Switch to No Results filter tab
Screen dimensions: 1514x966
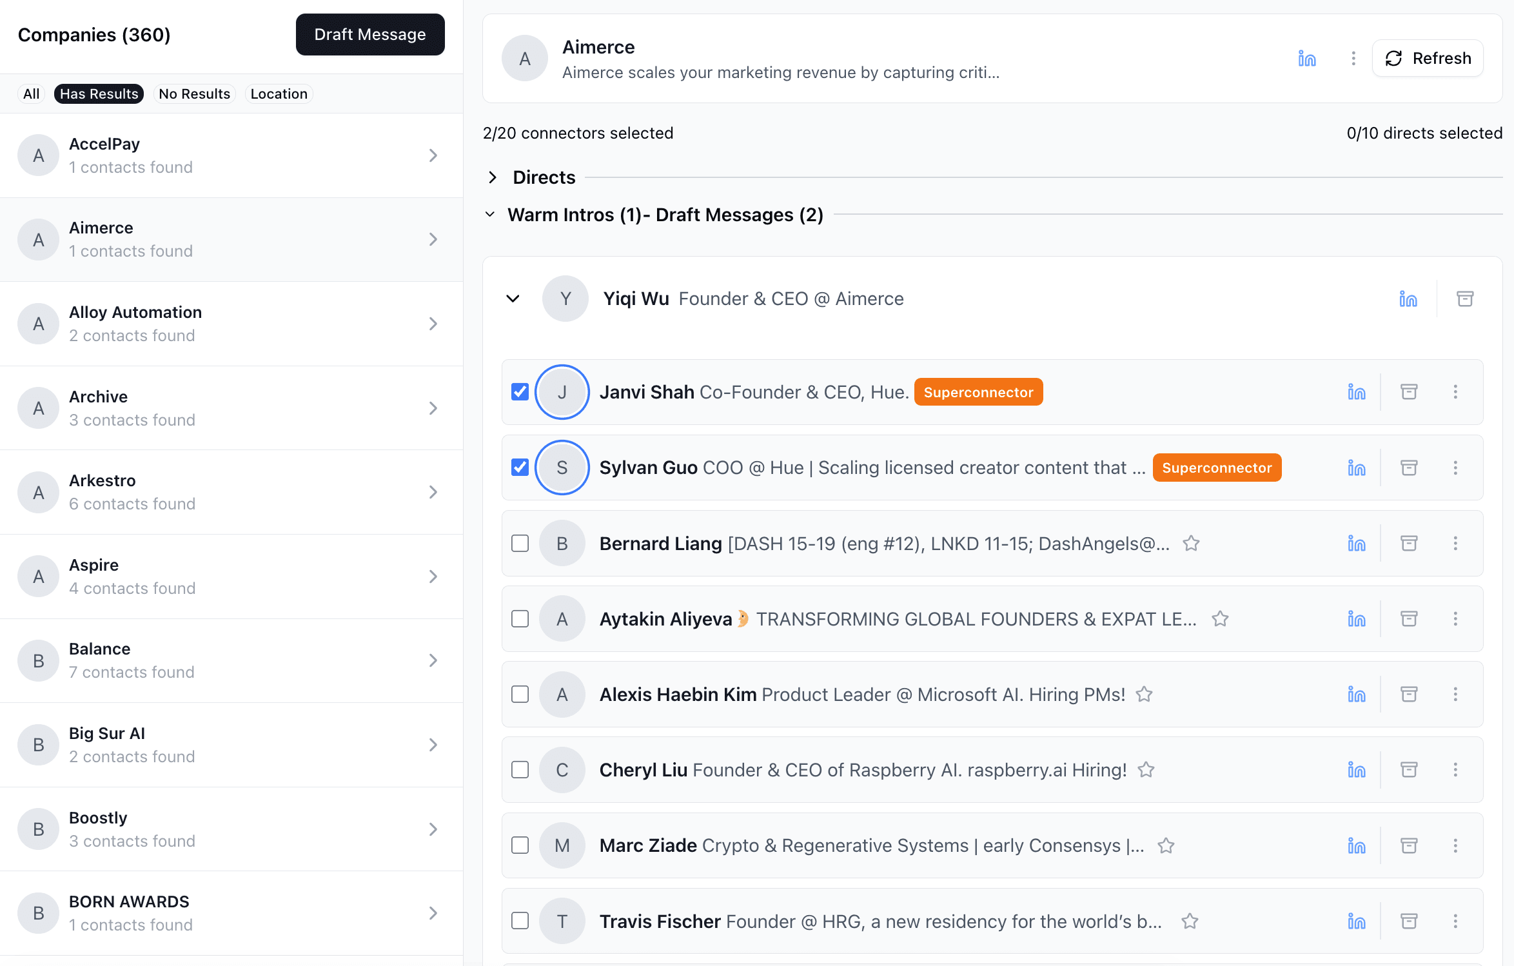[194, 94]
